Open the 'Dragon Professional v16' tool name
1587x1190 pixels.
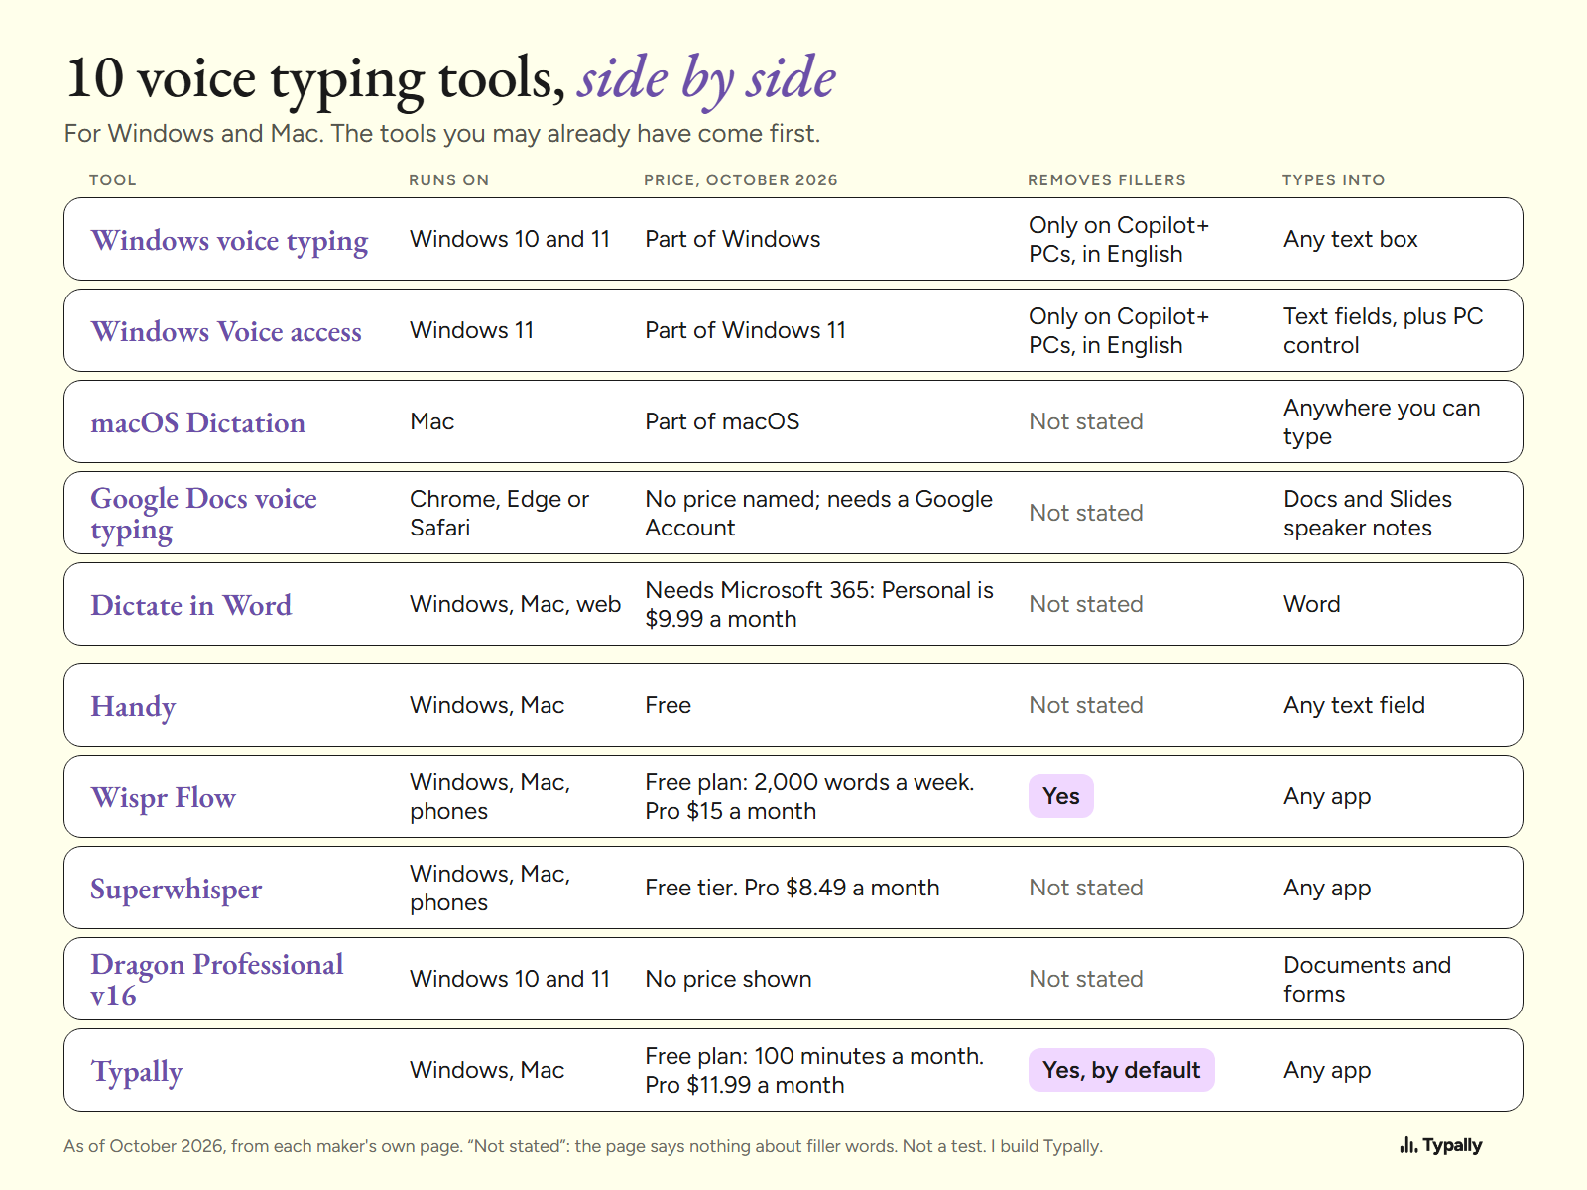tap(217, 980)
